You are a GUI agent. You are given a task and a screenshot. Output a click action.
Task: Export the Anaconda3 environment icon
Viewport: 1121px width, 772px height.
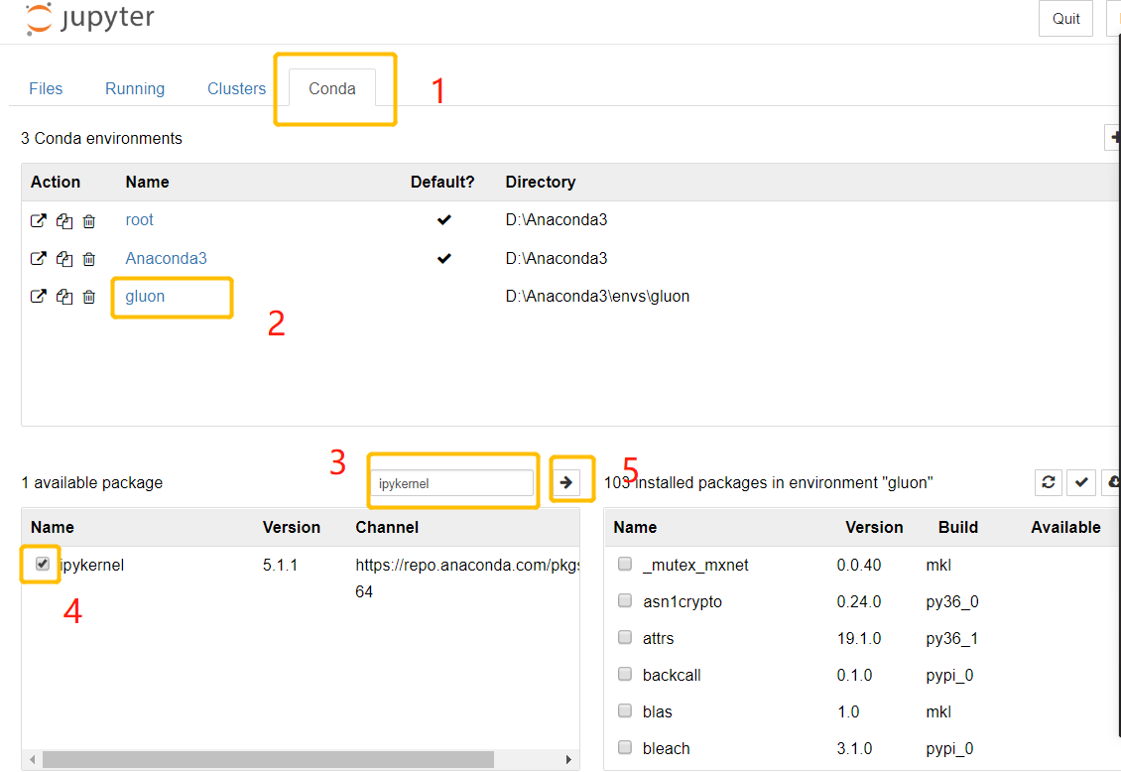(38, 259)
